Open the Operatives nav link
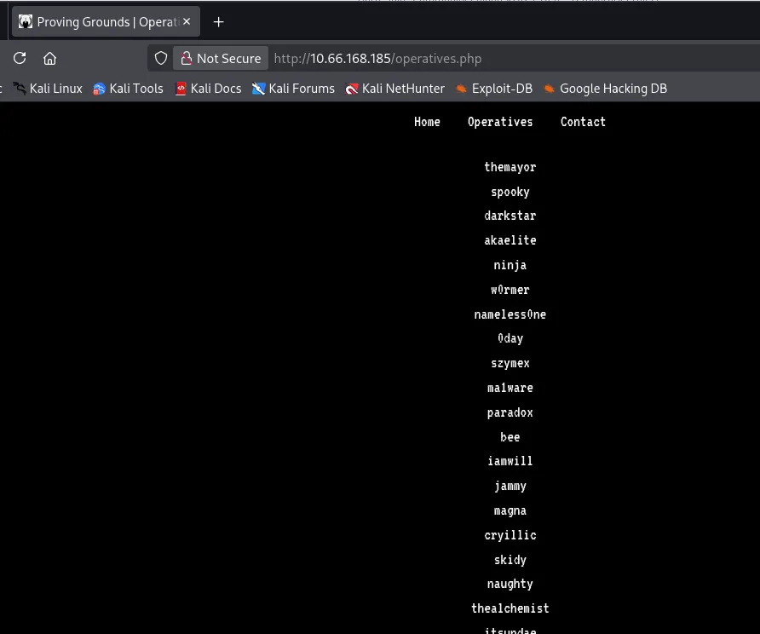760x634 pixels. [x=500, y=122]
